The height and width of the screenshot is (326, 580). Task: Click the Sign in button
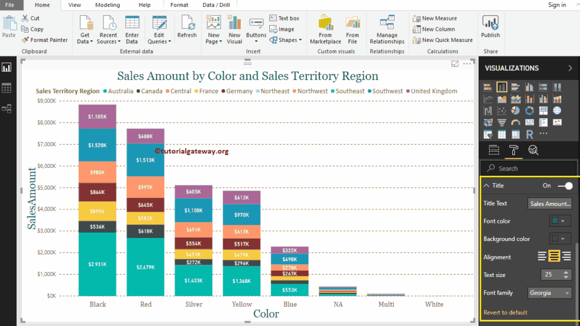click(557, 5)
